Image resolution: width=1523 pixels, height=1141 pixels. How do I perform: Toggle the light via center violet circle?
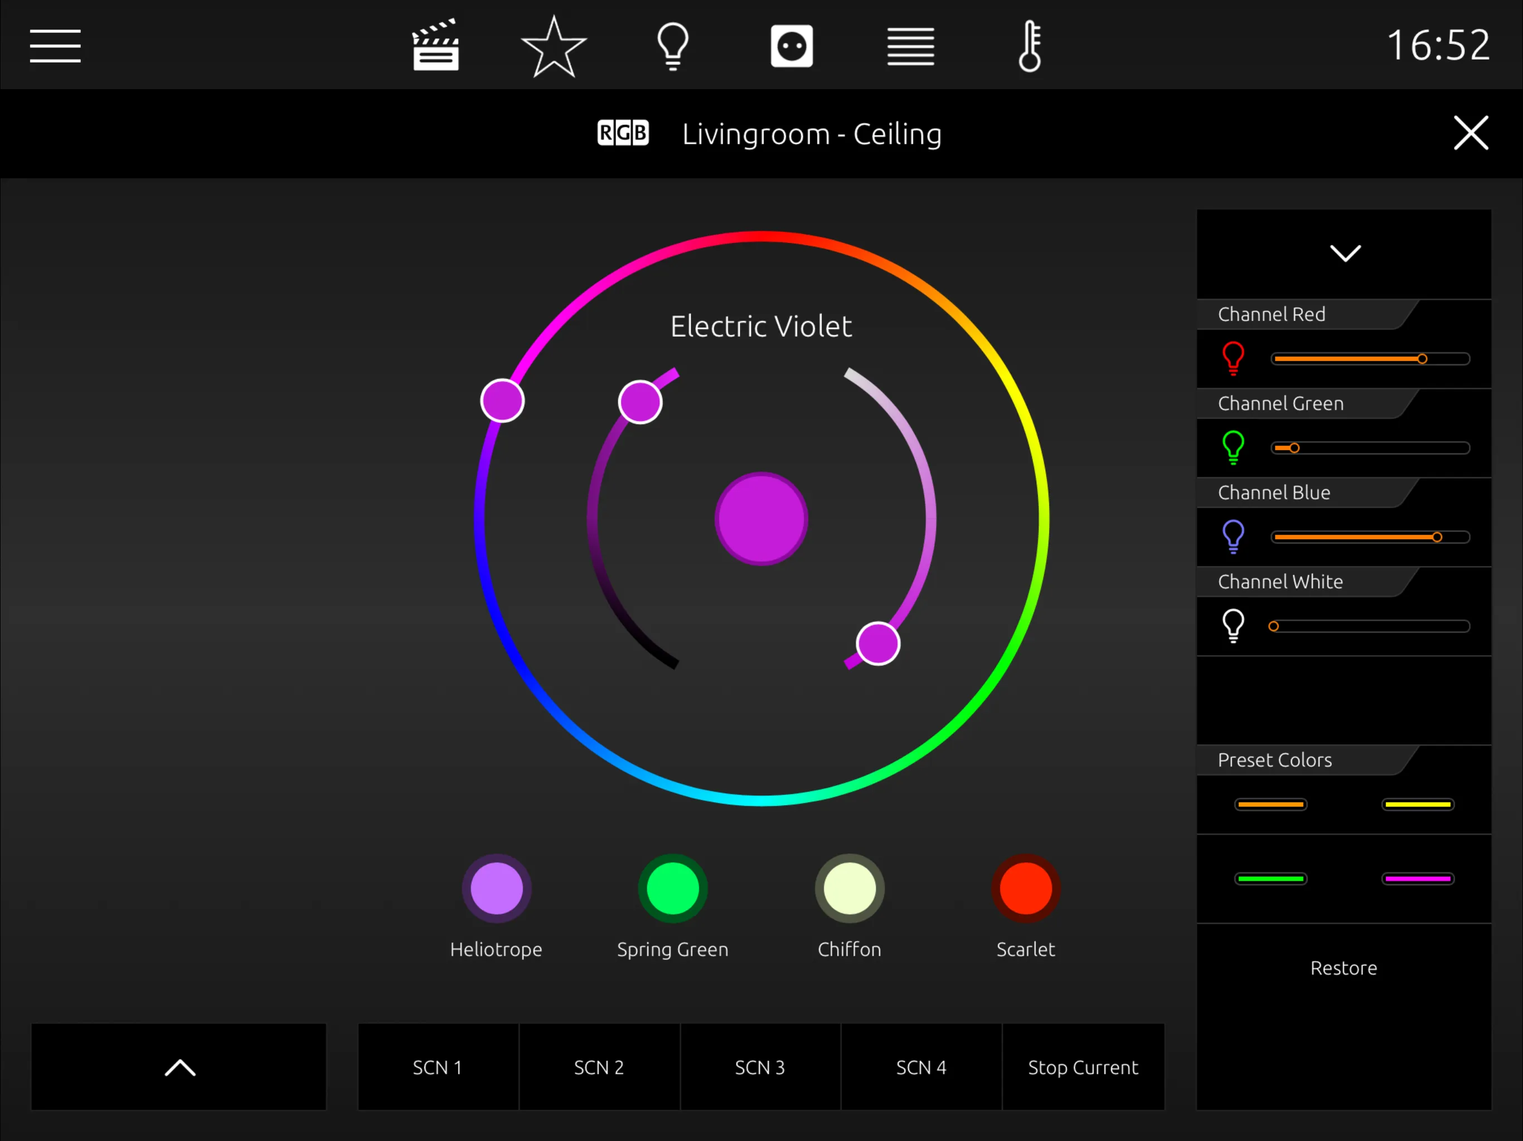(761, 518)
